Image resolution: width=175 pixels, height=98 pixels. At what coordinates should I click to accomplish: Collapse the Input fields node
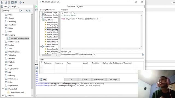(x=41, y=20)
